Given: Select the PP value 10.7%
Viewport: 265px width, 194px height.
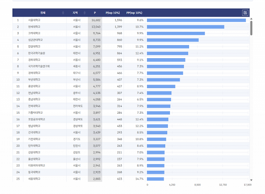Looking at the screenshot, I should click(x=139, y=27).
